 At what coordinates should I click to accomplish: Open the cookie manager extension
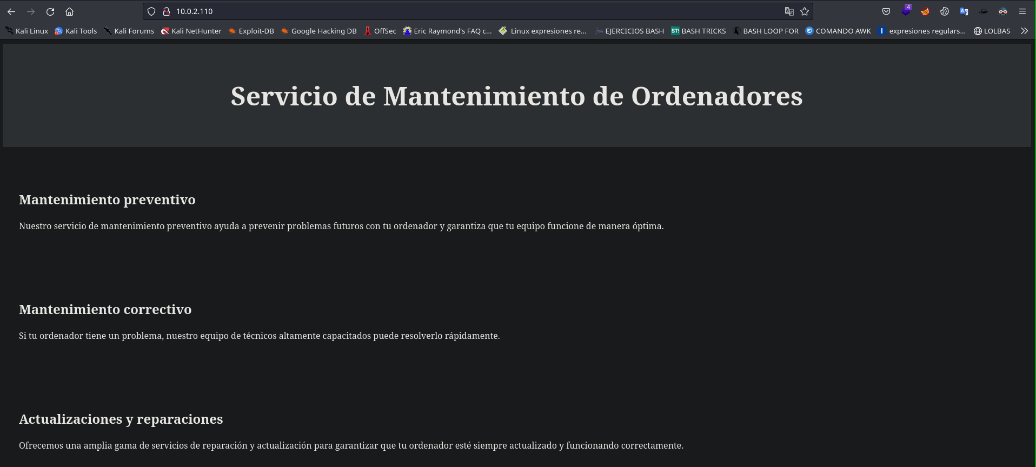(945, 11)
